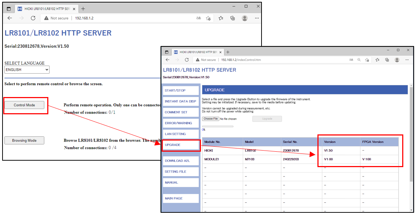Open Collections in the back browser window

point(232,18)
